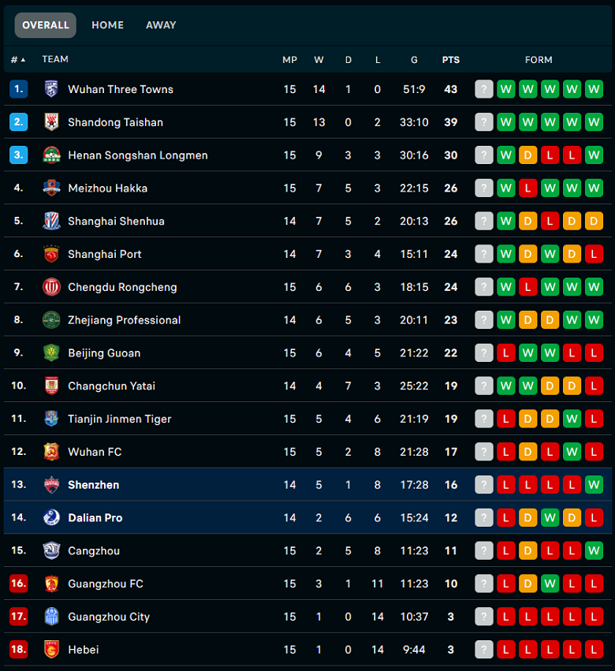Open the Meizhou Hakka team page link
Image resolution: width=615 pixels, height=671 pixels.
click(107, 188)
